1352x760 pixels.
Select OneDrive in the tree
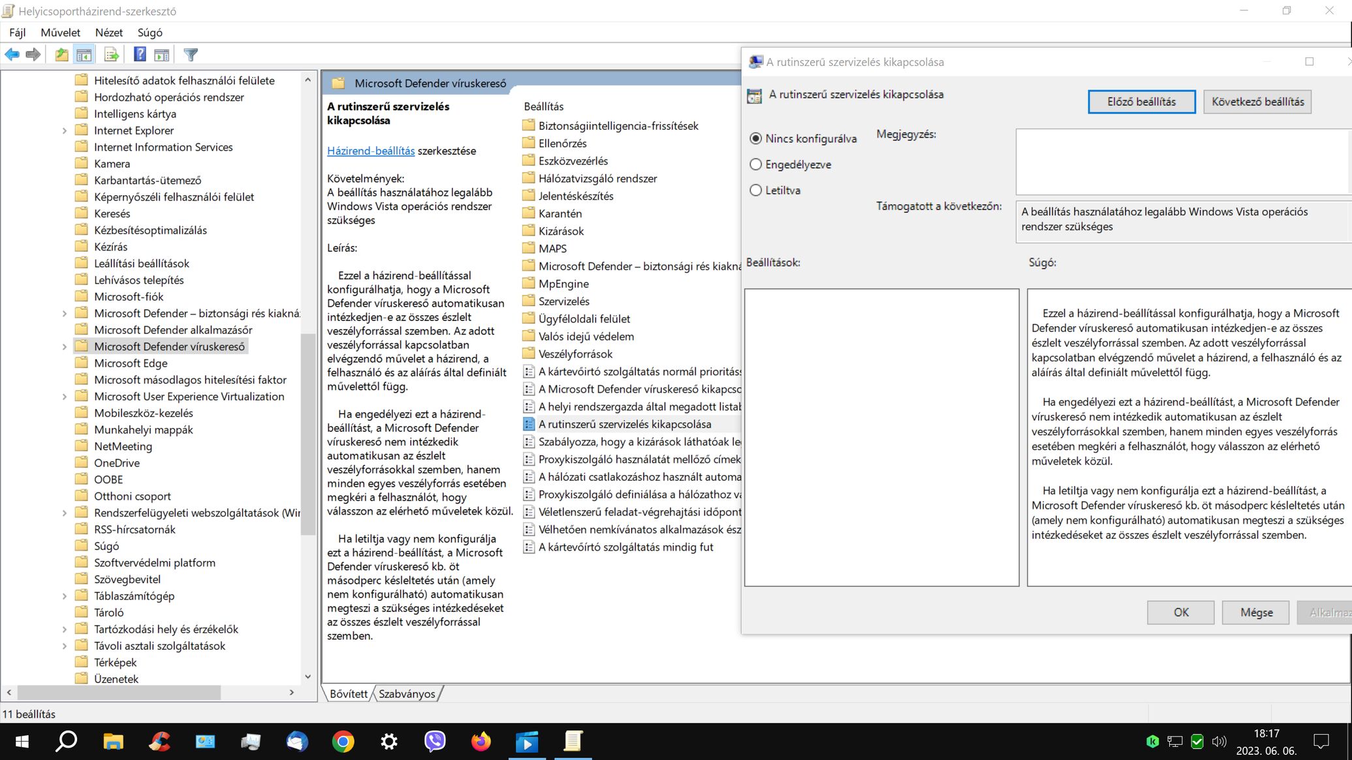[117, 463]
